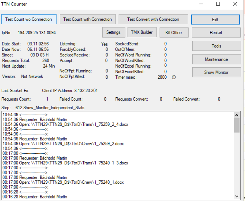Launch the TMX Builder
This screenshot has height=202, width=245.
[142, 32]
